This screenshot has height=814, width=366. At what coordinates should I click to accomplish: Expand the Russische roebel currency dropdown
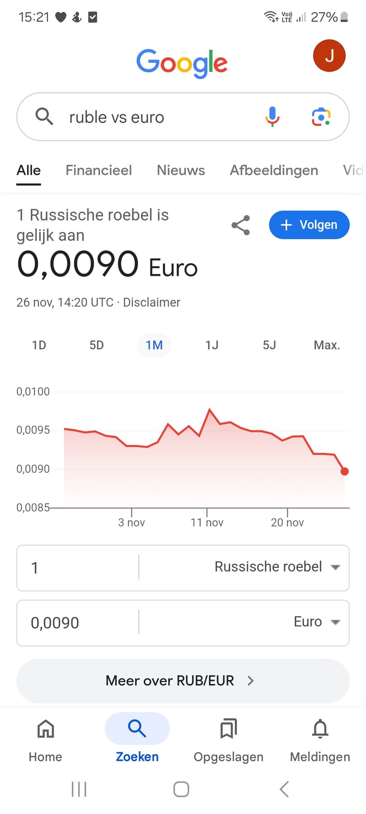point(276,567)
